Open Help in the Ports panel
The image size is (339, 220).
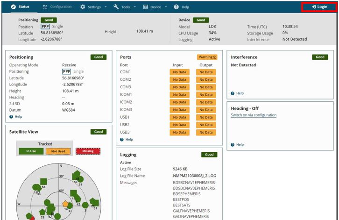(127, 139)
